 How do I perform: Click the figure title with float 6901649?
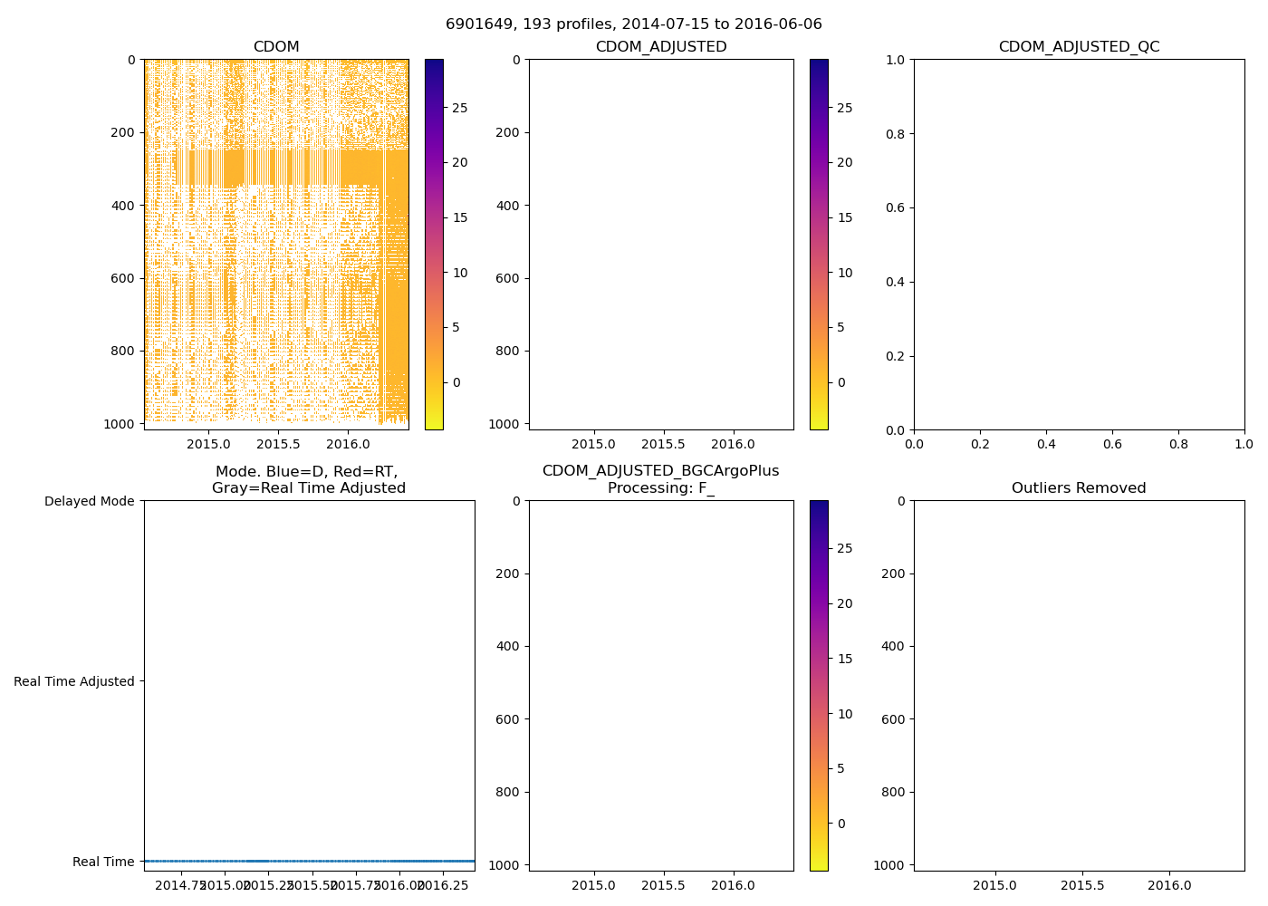pos(634,24)
